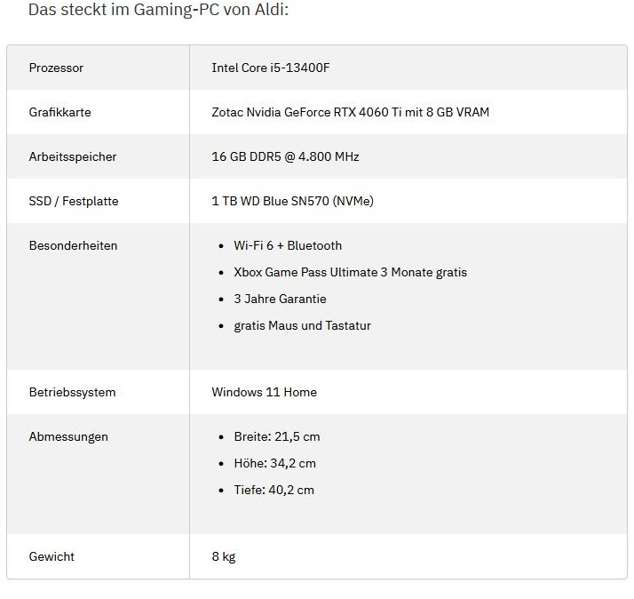Click the Wi-Fi 6 + Bluetooth bullet item

[288, 245]
